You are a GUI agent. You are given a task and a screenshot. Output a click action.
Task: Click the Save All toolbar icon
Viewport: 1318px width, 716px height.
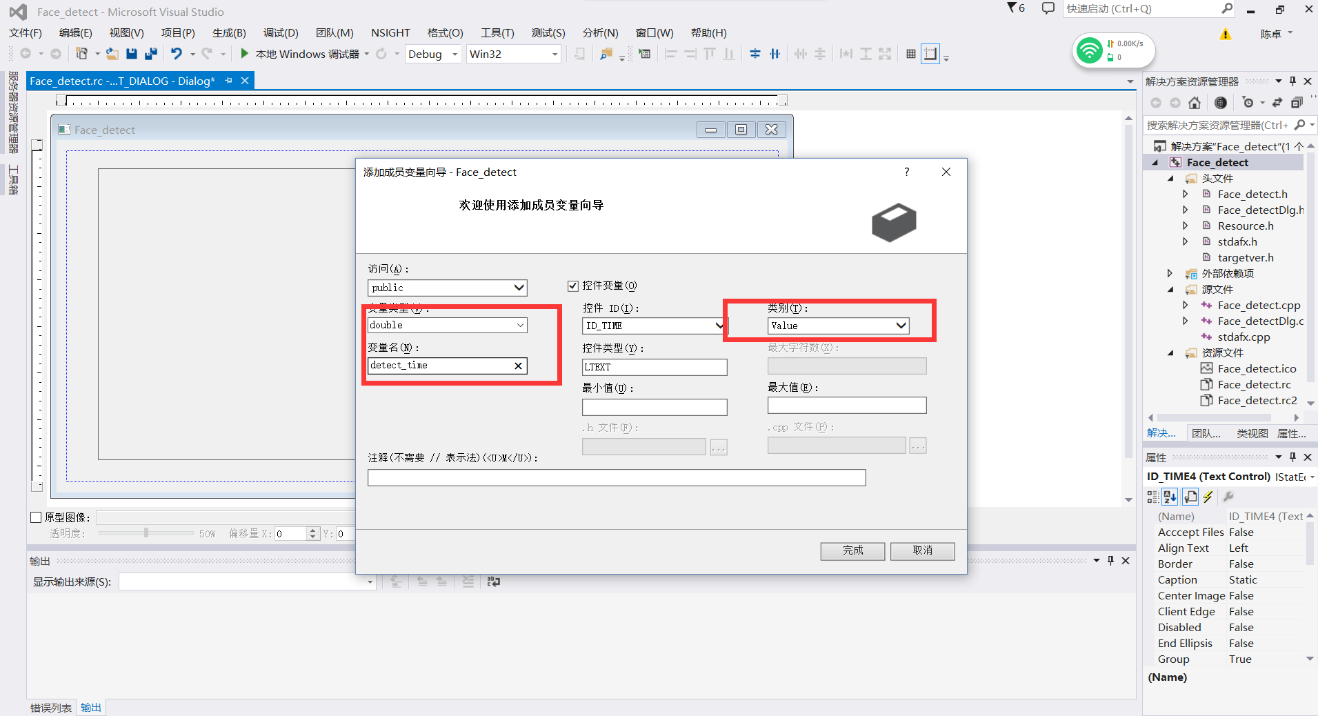point(151,54)
